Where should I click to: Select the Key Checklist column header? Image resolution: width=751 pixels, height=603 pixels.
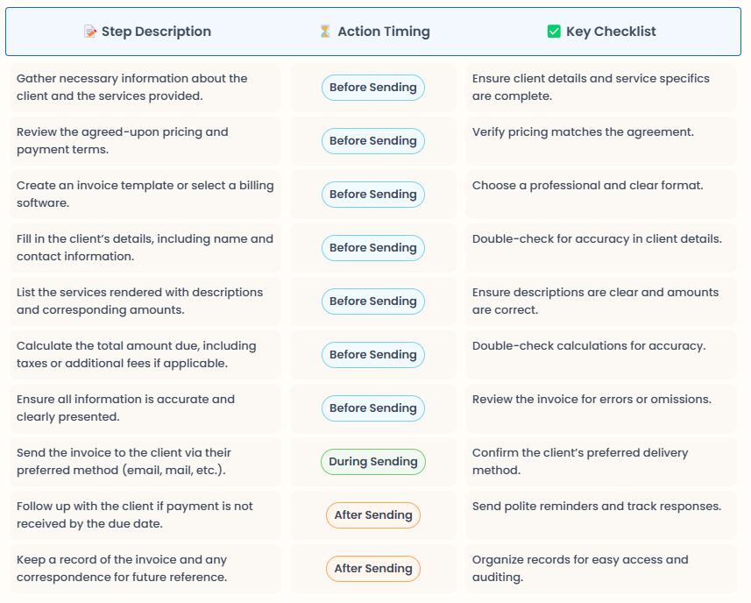tap(601, 32)
